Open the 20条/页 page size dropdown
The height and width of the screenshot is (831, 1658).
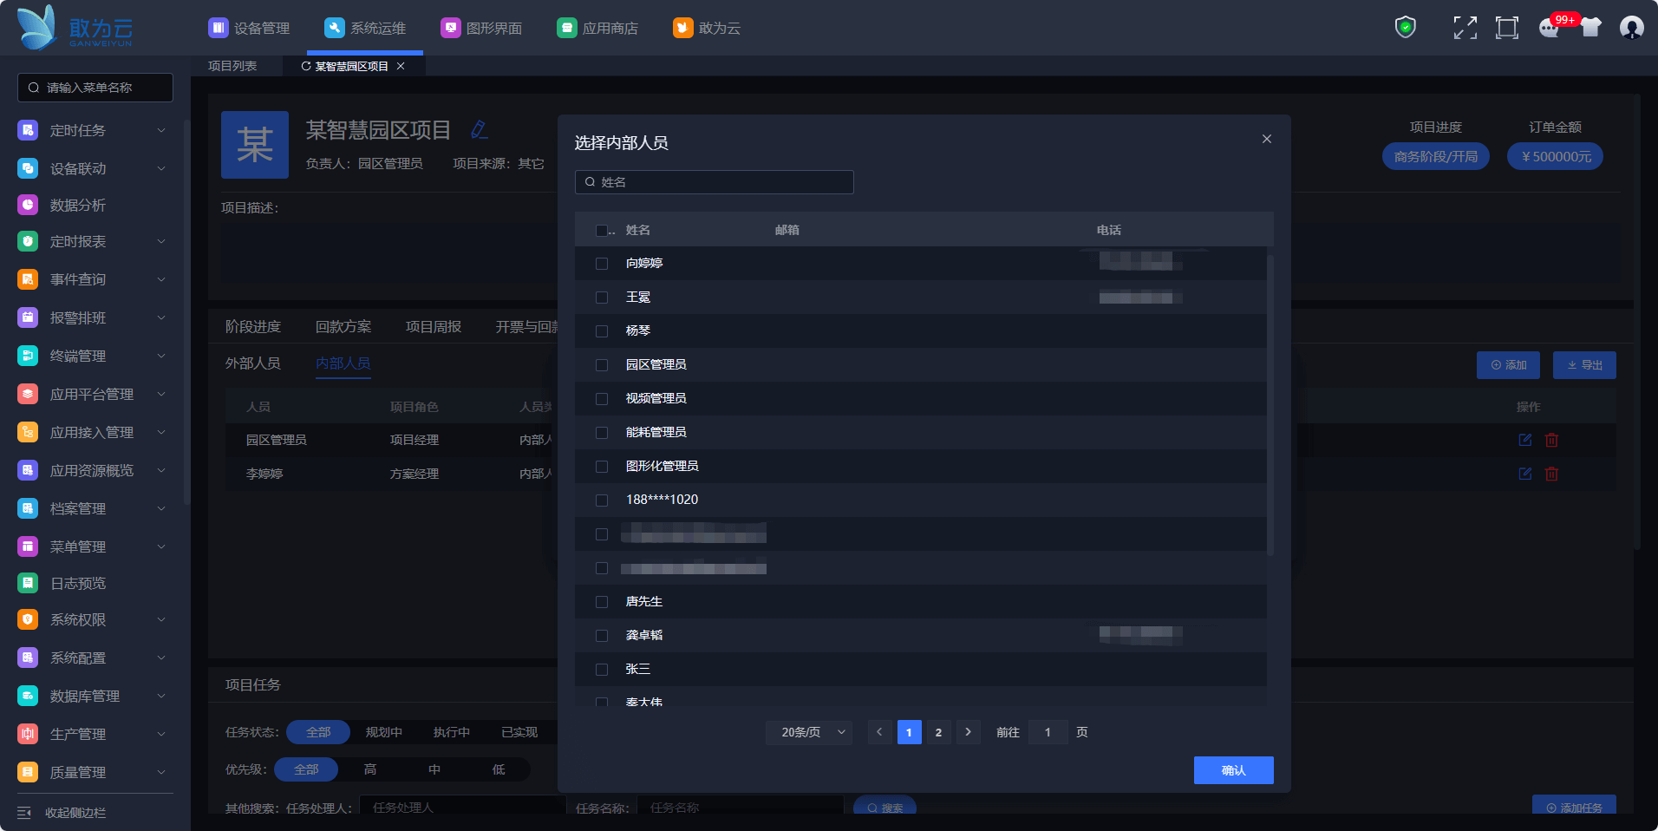coord(808,732)
